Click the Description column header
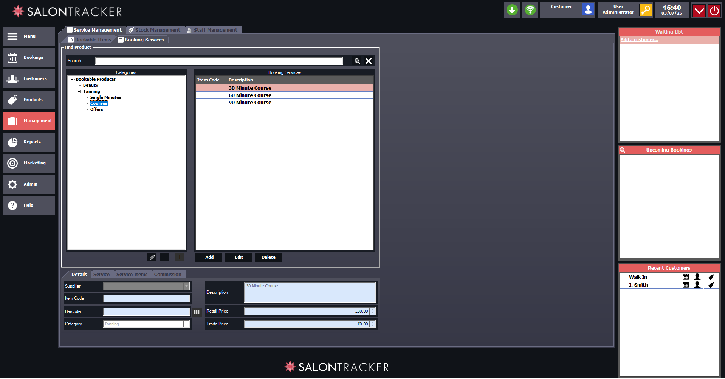Screen dimensions: 725x379 coord(300,80)
